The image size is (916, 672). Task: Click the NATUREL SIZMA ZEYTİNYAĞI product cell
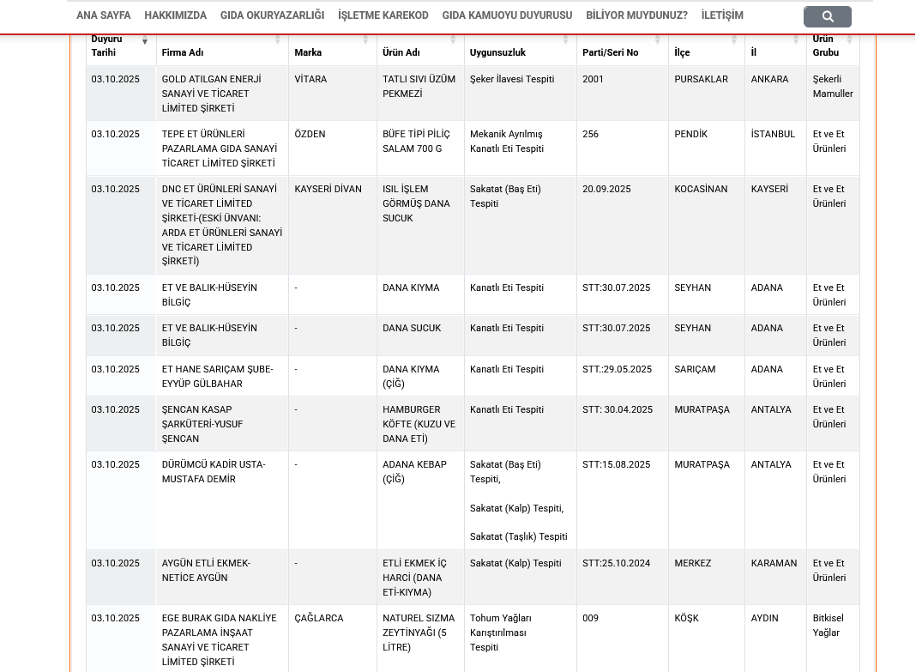click(419, 633)
